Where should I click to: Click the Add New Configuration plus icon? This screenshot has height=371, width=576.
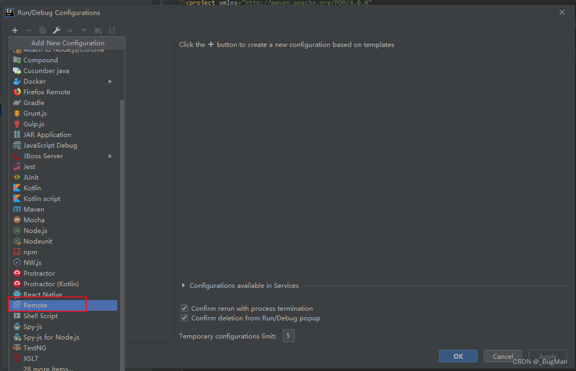(x=15, y=30)
